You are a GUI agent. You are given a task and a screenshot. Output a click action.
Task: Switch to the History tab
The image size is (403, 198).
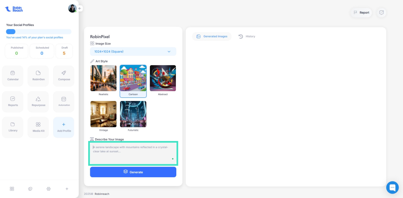click(x=247, y=37)
